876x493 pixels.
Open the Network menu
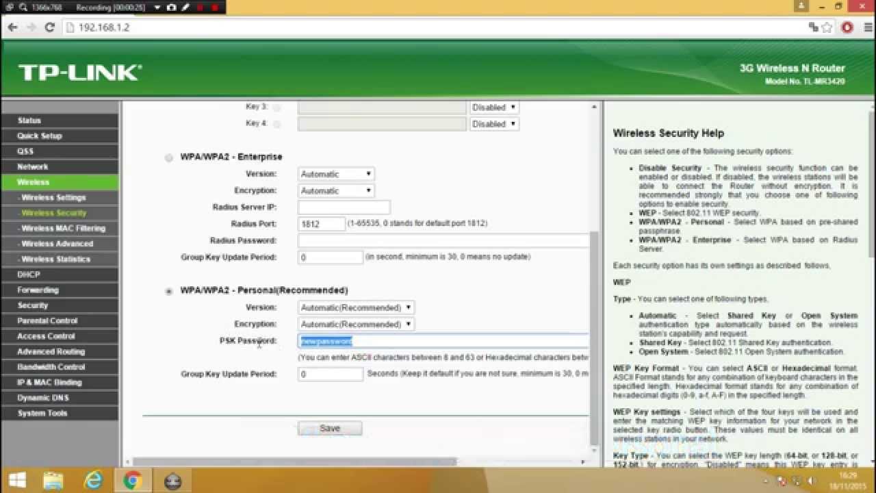(60, 166)
